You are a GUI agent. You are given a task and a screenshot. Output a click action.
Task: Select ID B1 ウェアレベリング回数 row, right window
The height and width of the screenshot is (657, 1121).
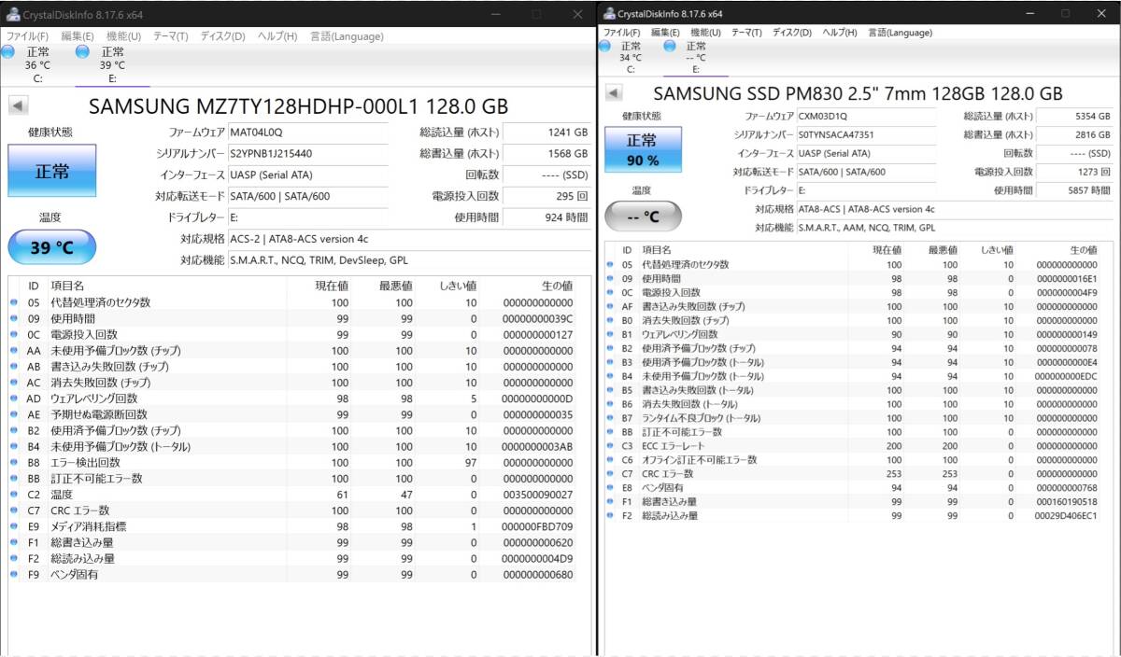[x=854, y=334]
